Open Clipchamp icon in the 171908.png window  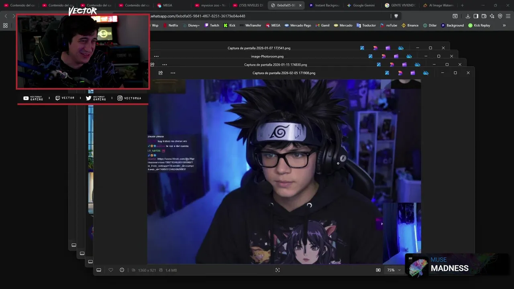click(413, 73)
